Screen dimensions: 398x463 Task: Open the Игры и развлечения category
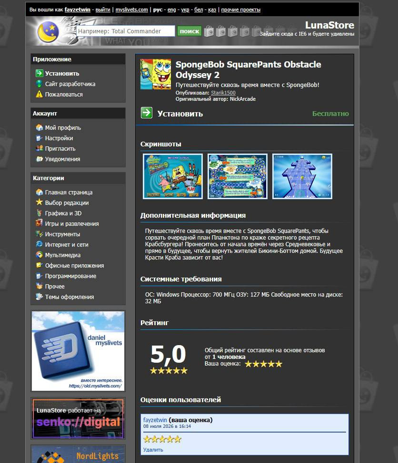tap(72, 224)
